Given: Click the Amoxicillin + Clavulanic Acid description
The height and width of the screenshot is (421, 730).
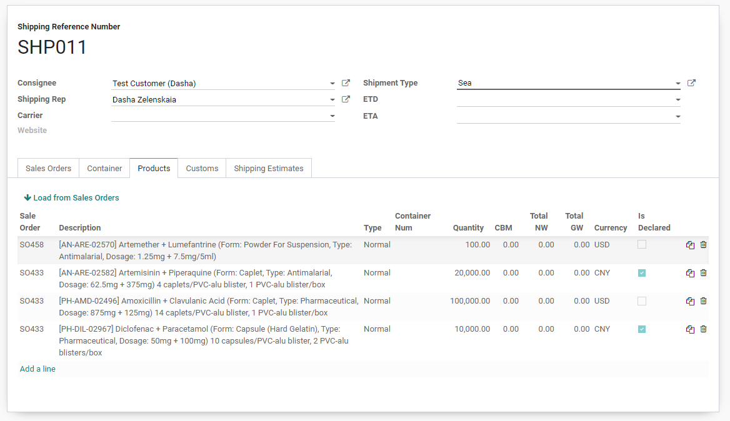Looking at the screenshot, I should pyautogui.click(x=209, y=307).
